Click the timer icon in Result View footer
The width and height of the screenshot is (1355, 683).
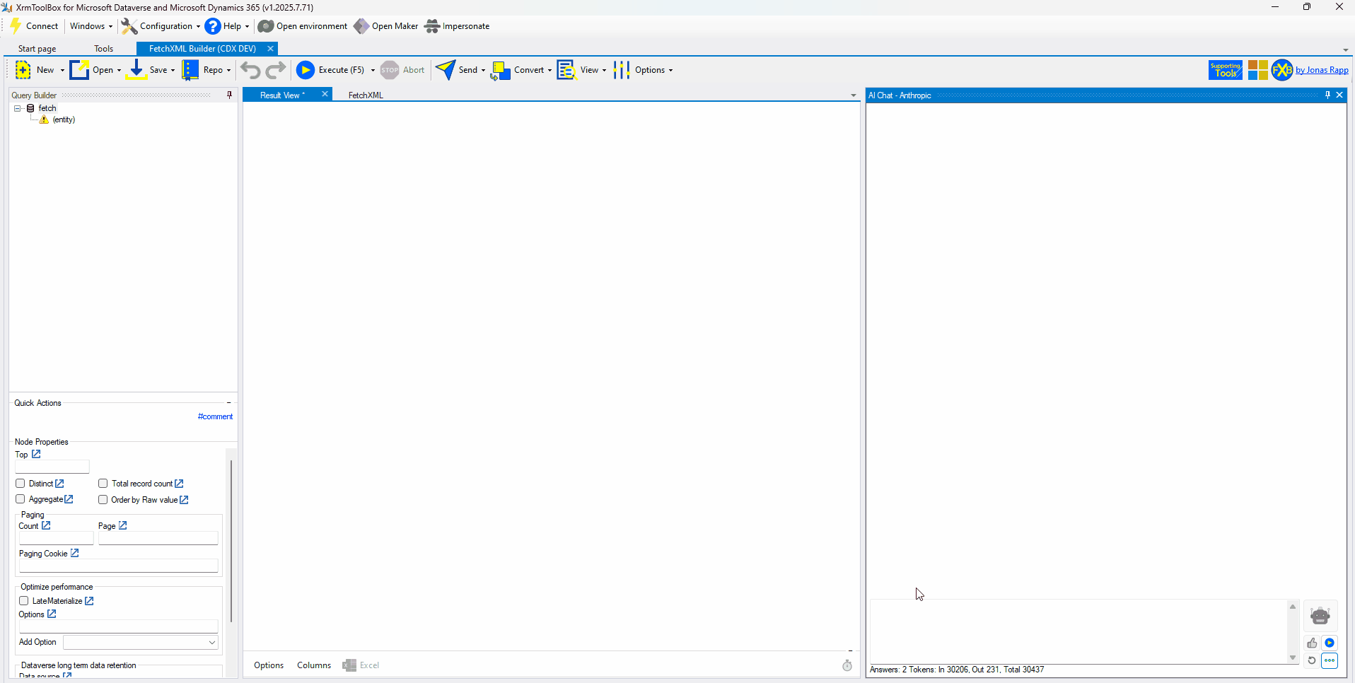[x=847, y=665]
